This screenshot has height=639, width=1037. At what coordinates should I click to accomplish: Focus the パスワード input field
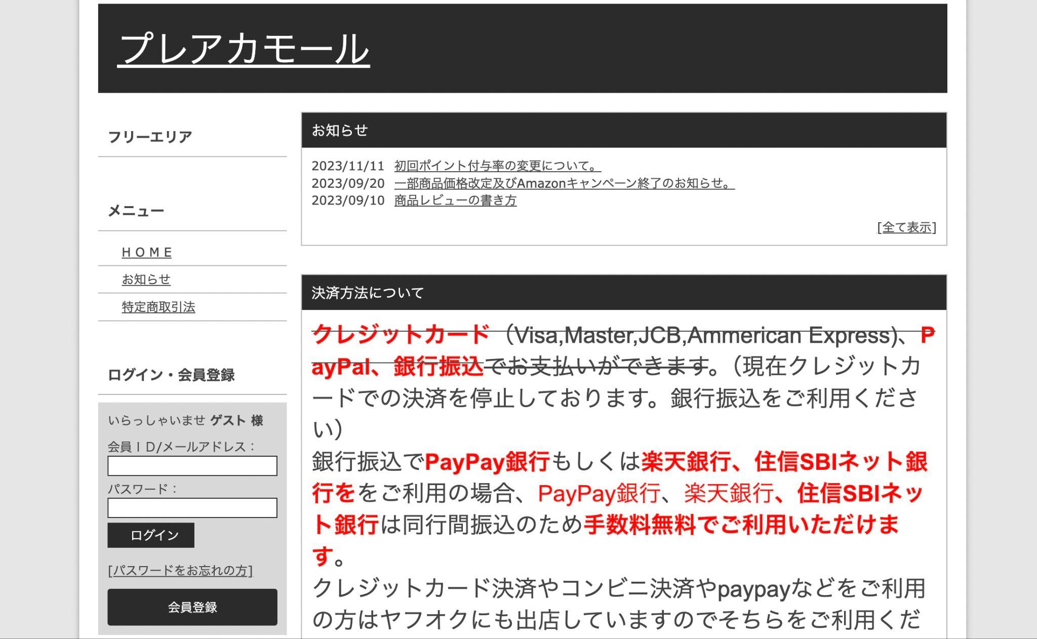tap(192, 508)
